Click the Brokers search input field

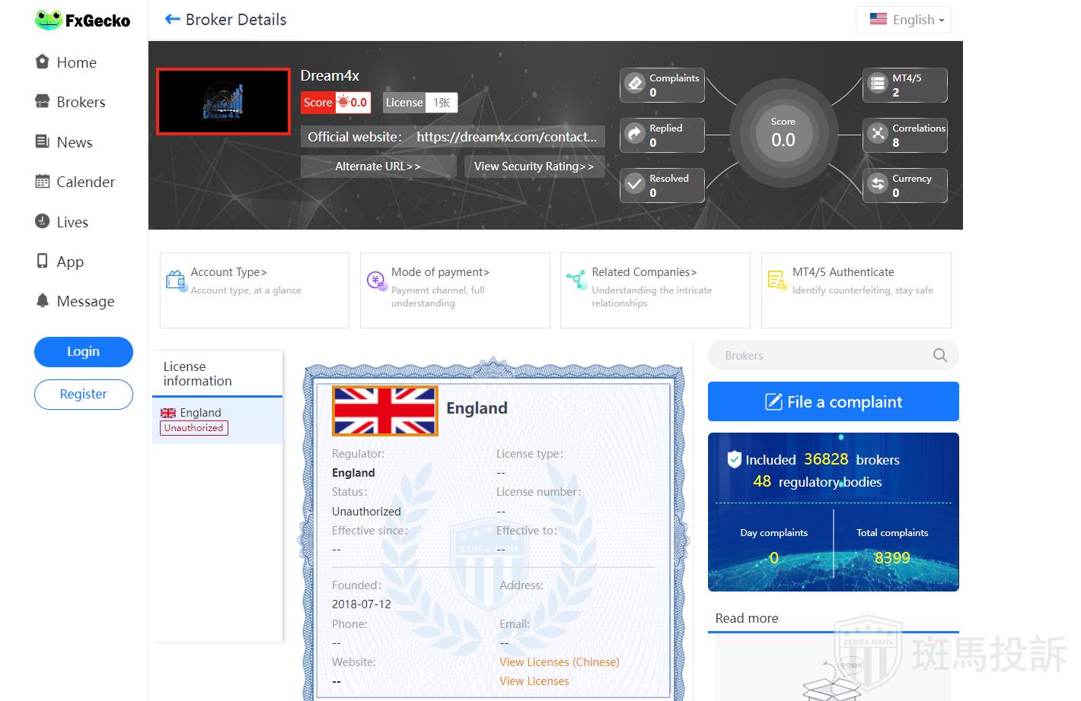818,355
